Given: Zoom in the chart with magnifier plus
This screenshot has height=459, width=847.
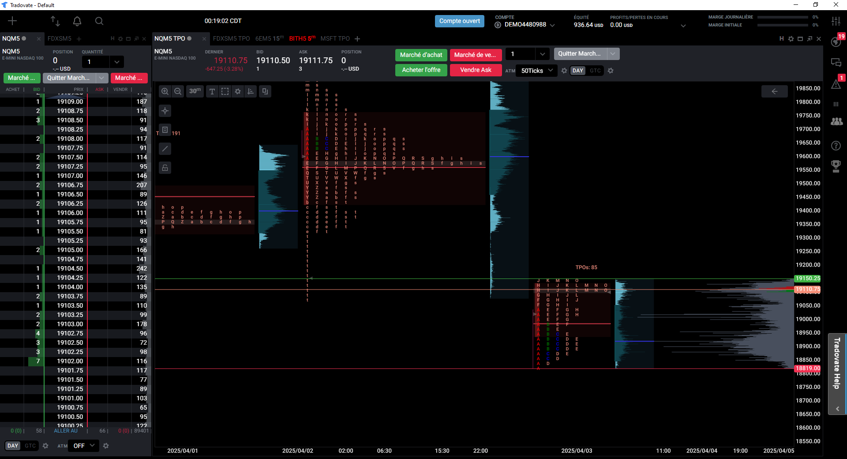Looking at the screenshot, I should click(x=165, y=91).
